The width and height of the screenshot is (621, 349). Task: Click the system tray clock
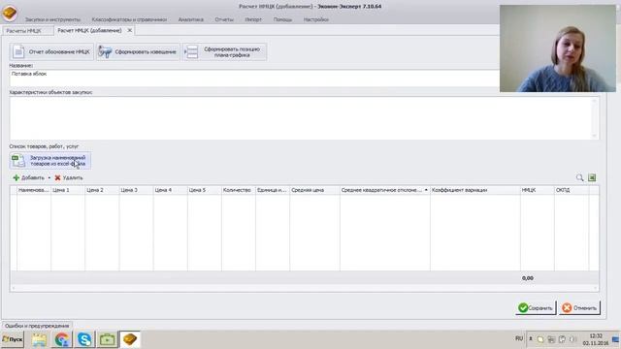[596, 339]
